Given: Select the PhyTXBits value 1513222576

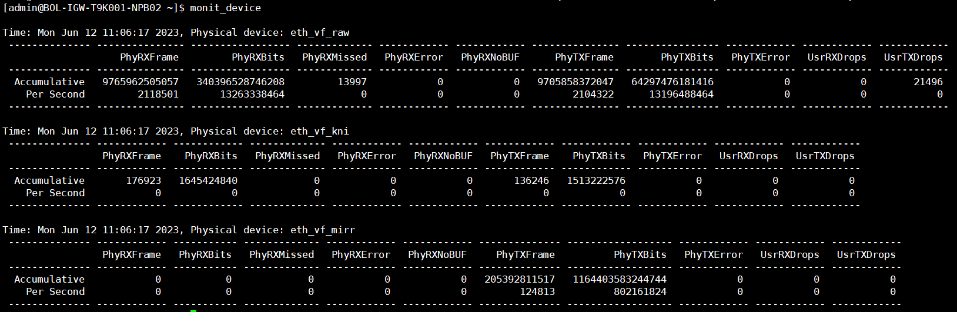Looking at the screenshot, I should (596, 180).
